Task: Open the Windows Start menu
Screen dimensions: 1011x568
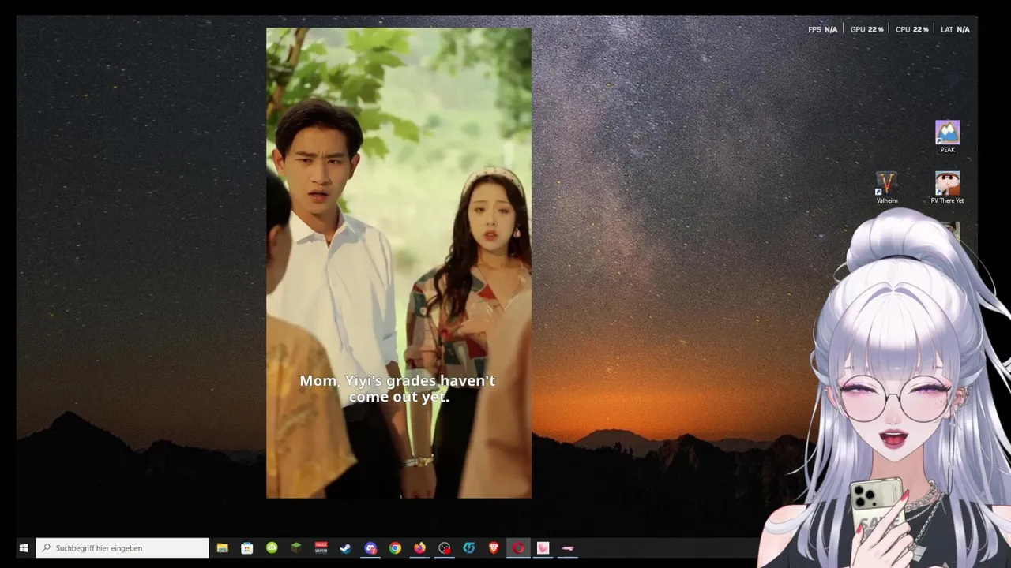Action: pyautogui.click(x=24, y=547)
